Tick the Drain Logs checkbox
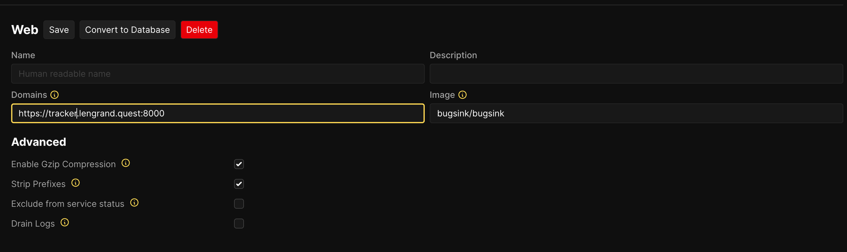 239,224
